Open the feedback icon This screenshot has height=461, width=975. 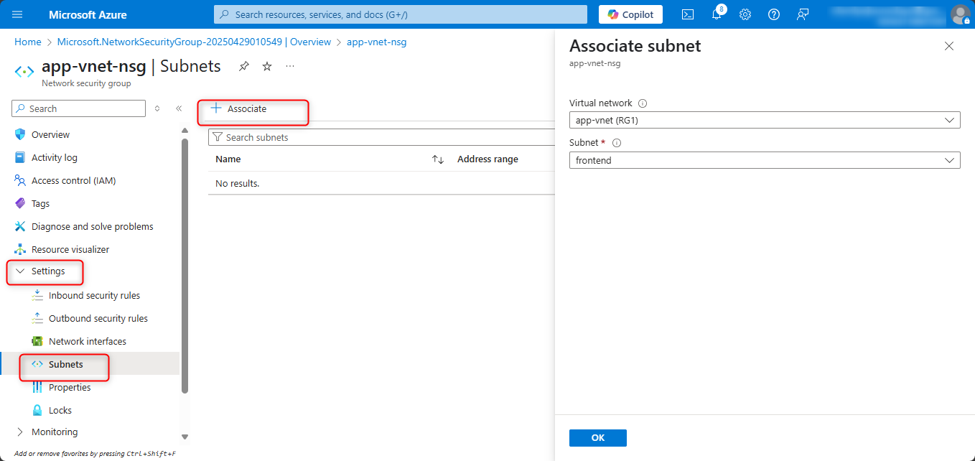(x=803, y=14)
